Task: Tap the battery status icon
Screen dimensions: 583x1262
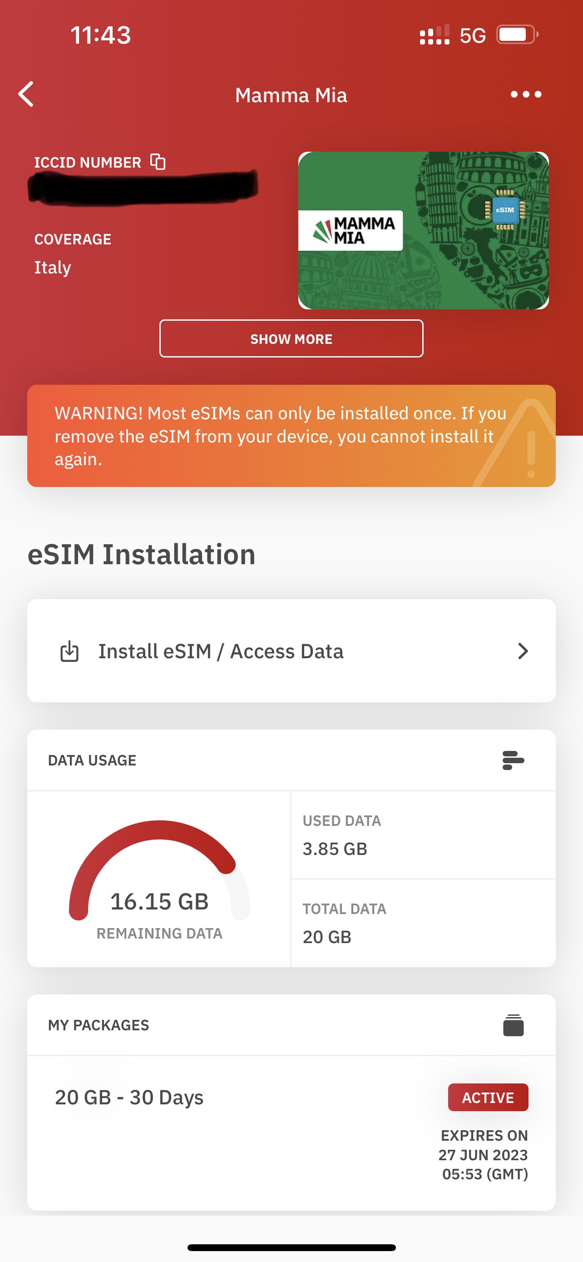Action: [517, 35]
